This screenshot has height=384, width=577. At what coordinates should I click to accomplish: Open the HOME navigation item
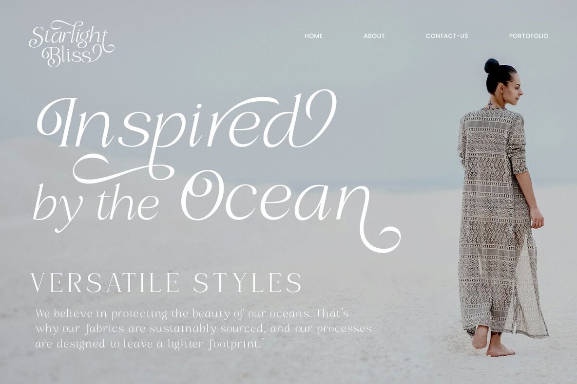[x=313, y=36]
